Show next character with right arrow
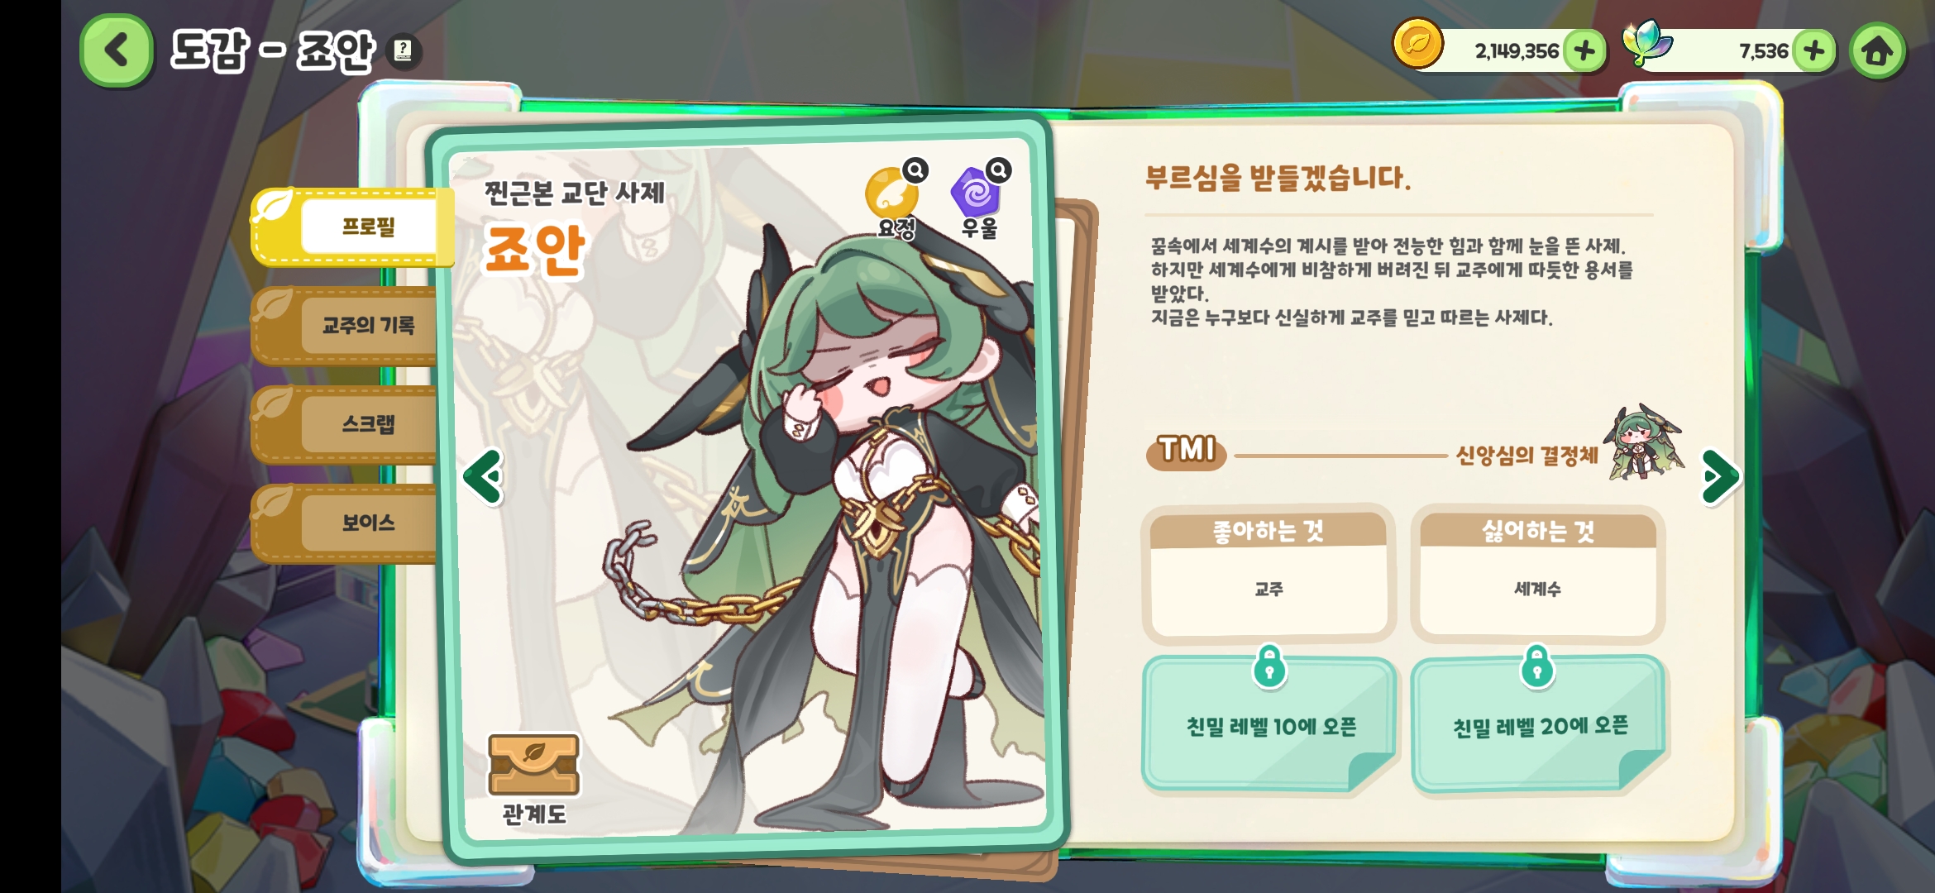Image resolution: width=1935 pixels, height=893 pixels. [x=1721, y=476]
